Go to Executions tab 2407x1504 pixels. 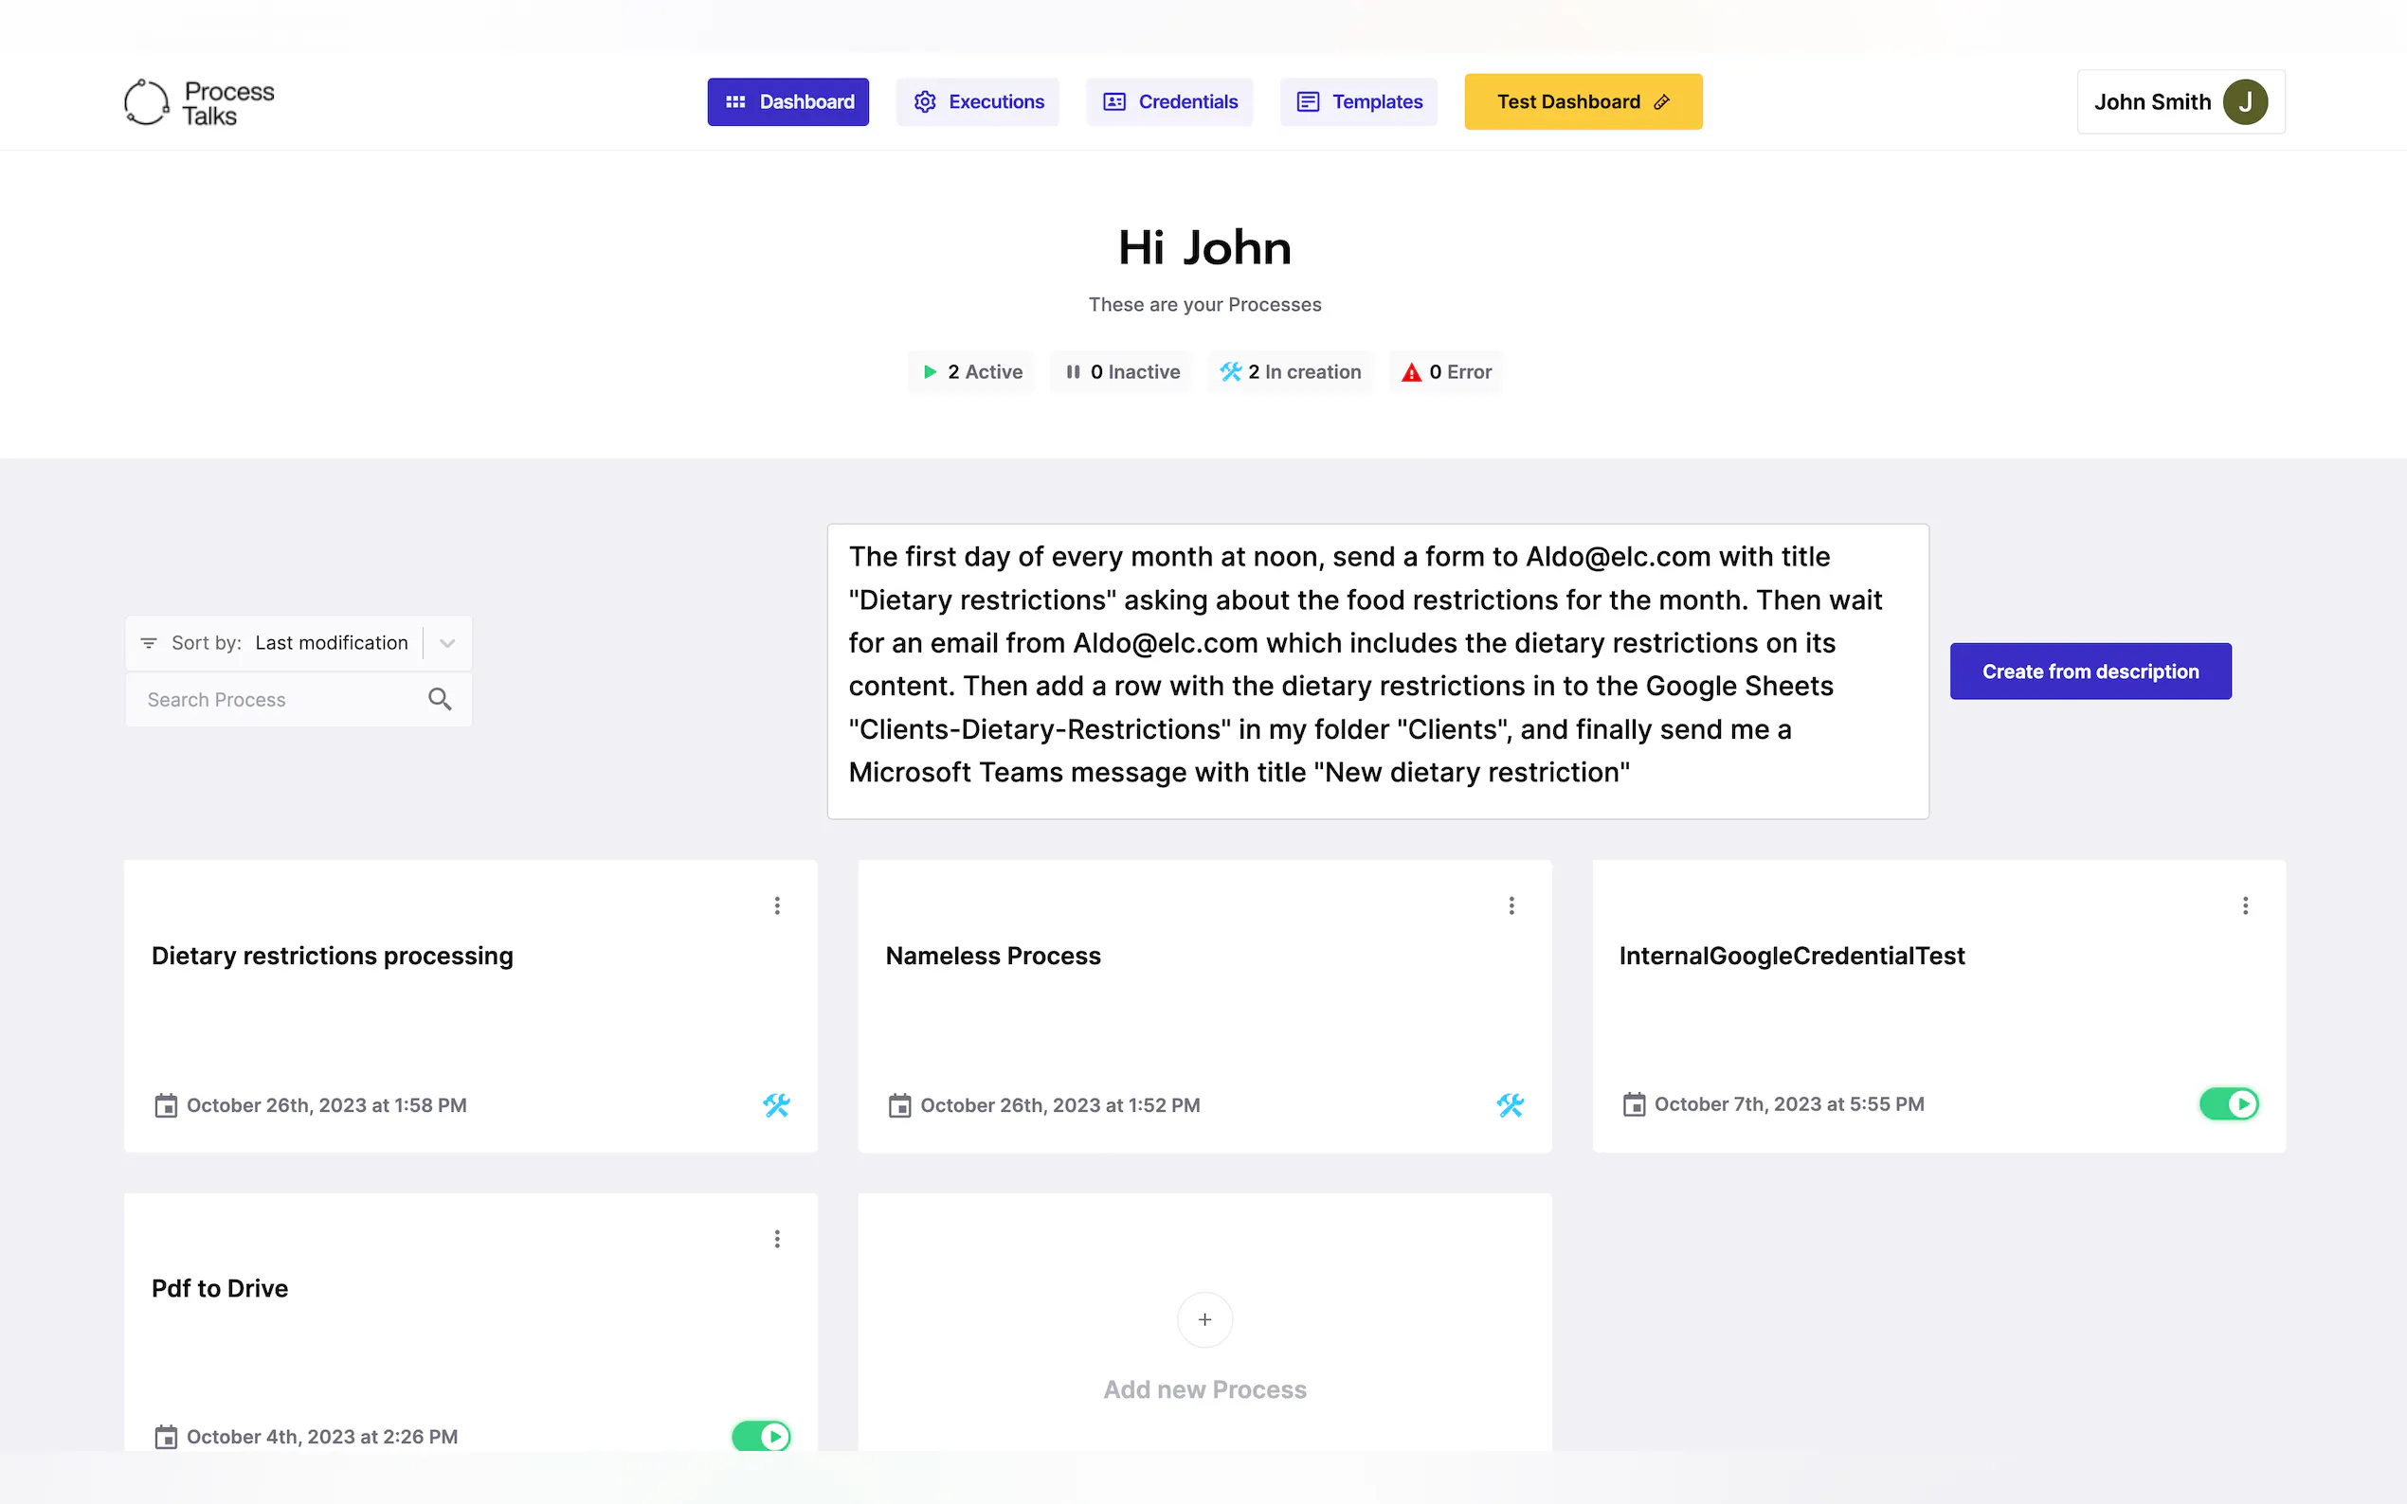point(978,102)
